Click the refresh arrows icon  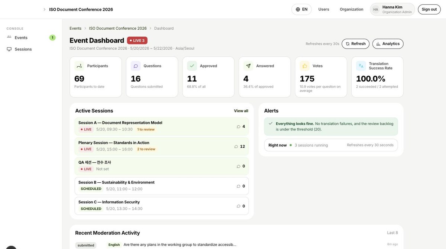348,44
